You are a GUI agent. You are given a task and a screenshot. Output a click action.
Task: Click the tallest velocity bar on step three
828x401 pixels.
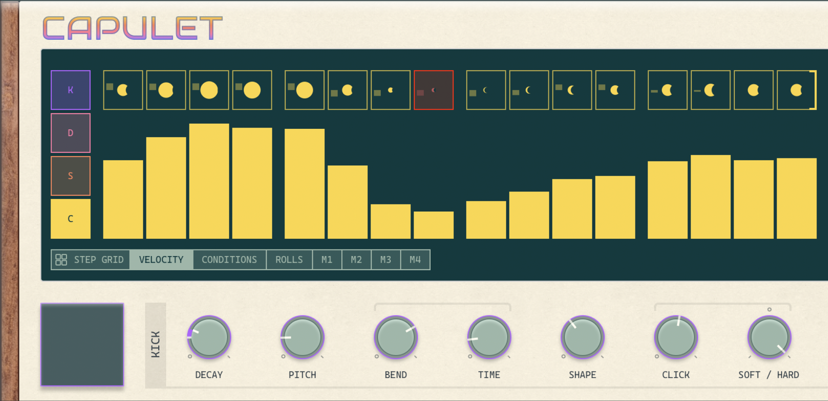(209, 181)
